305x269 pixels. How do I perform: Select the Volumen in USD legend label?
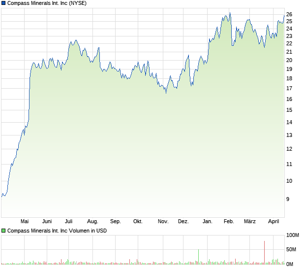[57, 231]
